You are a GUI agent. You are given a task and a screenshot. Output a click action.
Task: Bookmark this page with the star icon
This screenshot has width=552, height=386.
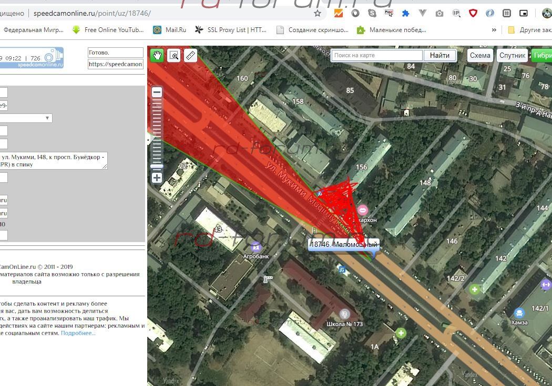pos(318,13)
